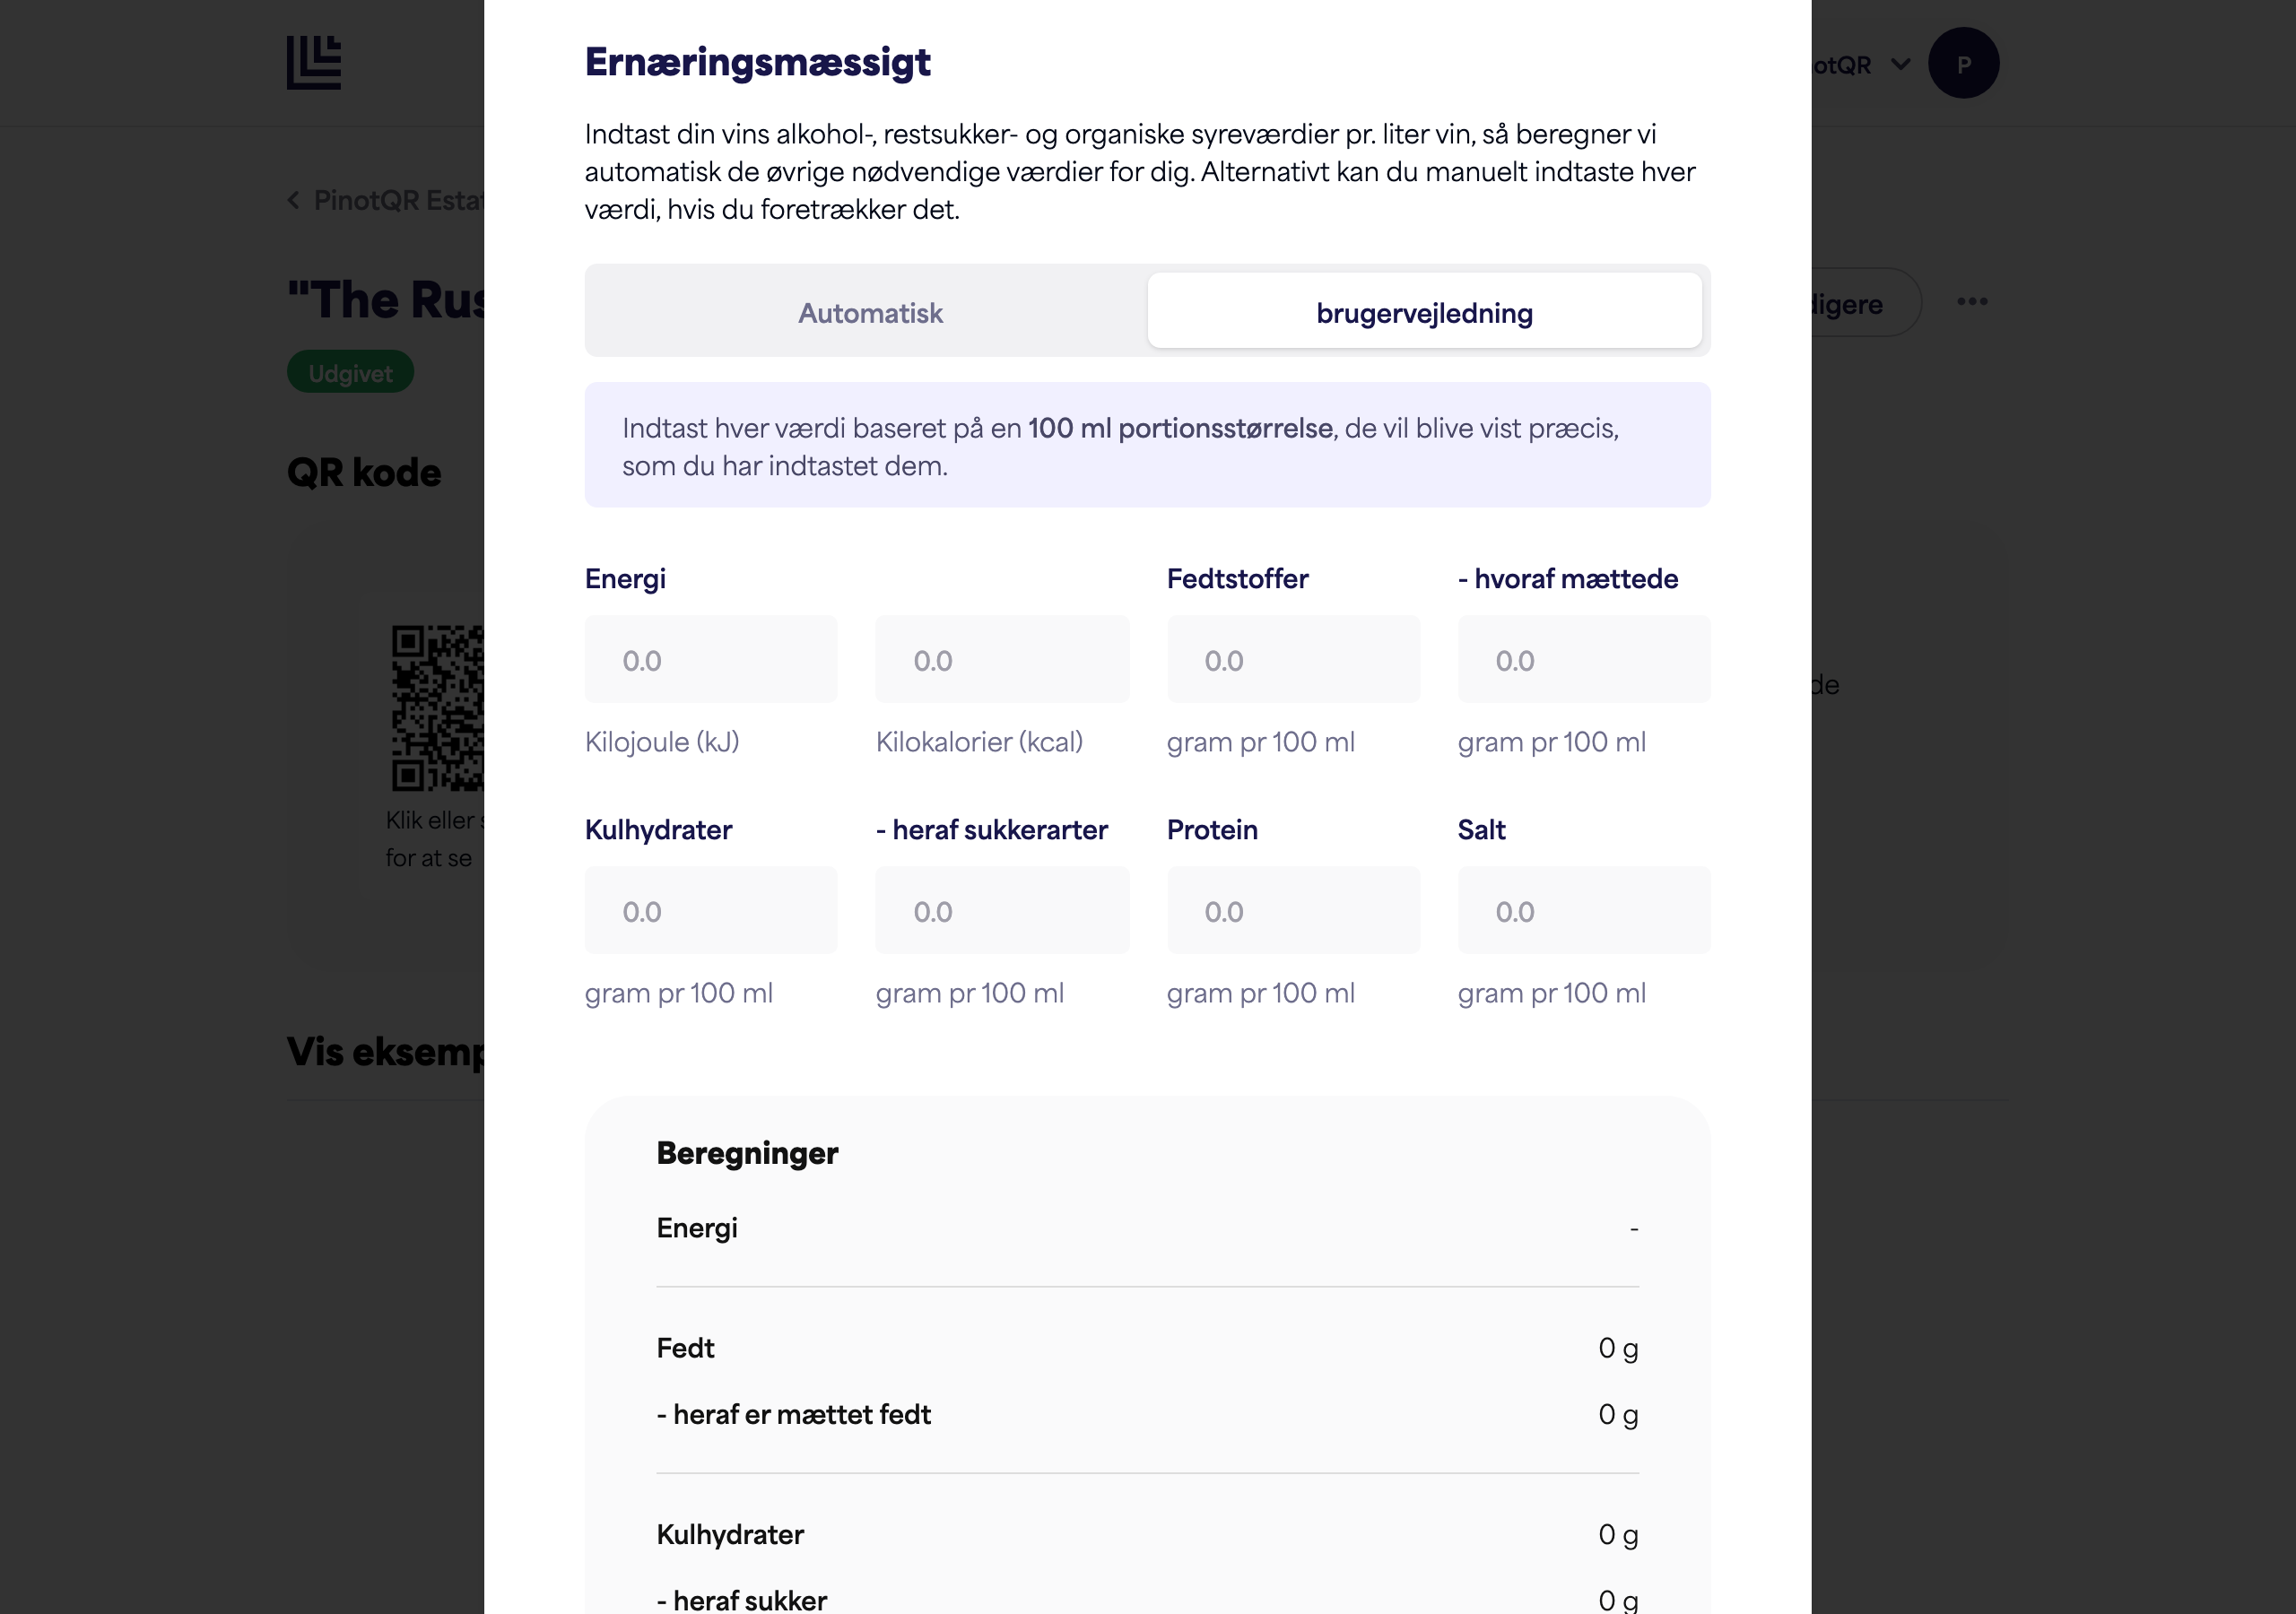
Task: Click the Kulhydrater input field
Action: click(711, 910)
